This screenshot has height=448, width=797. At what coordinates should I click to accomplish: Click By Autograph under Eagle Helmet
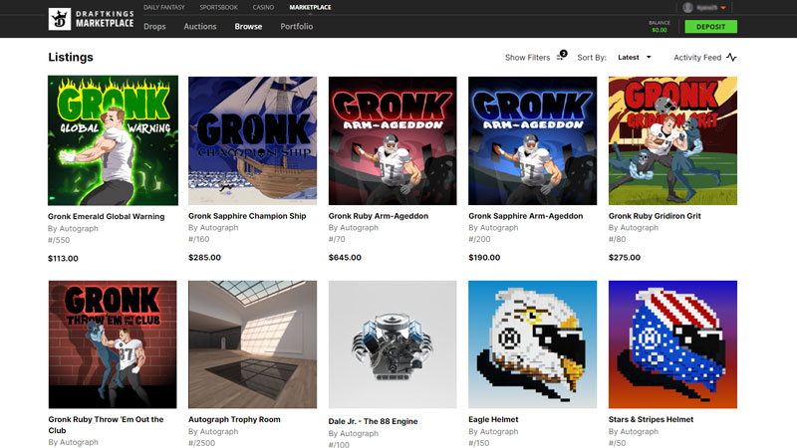pyautogui.click(x=493, y=431)
